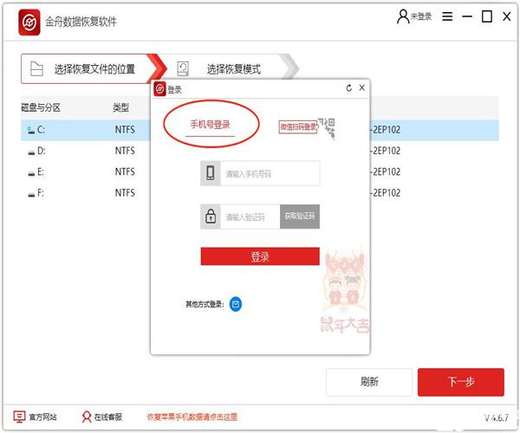Select drive D: row
The width and height of the screenshot is (520, 433).
point(260,151)
